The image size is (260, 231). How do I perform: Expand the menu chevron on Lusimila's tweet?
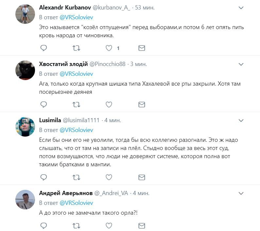(241, 121)
